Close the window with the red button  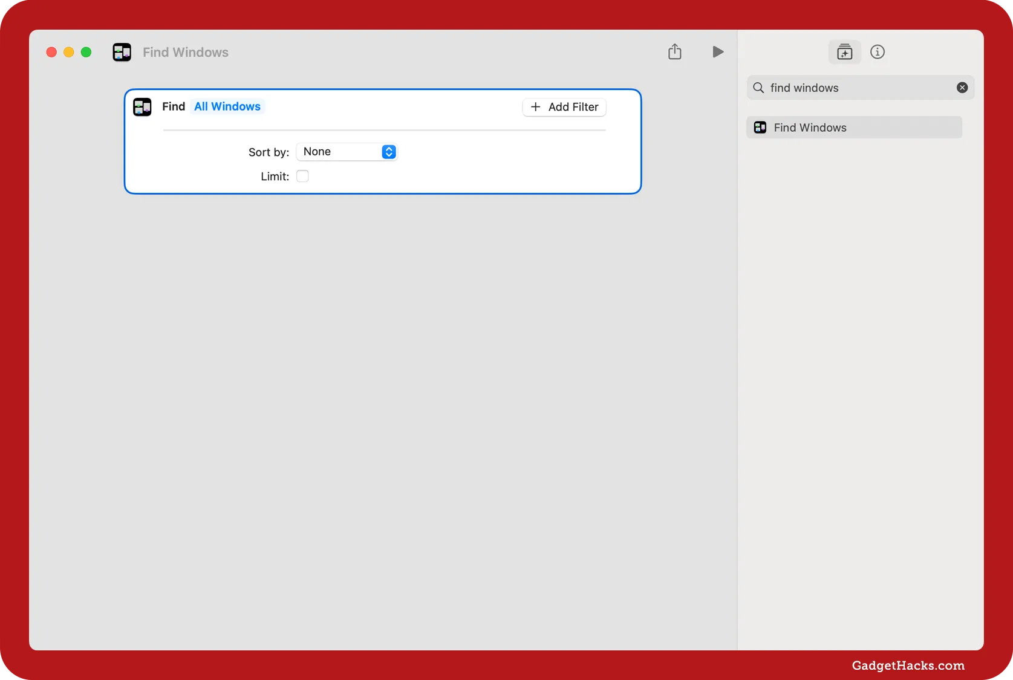click(x=51, y=52)
